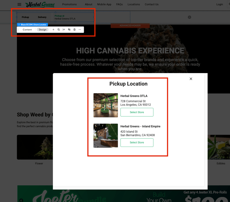Click the 728 Commercial St address
Screen dimensions: 230x202
tap(133, 101)
